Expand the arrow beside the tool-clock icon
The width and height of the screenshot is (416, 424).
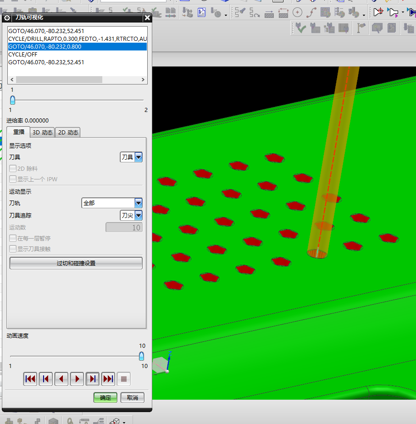tap(226, 15)
